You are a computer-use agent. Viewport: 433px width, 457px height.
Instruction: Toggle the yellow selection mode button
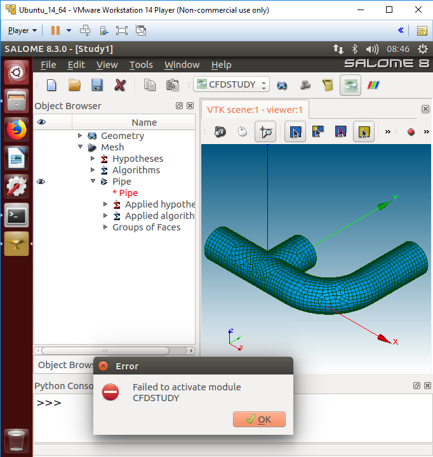click(x=363, y=132)
